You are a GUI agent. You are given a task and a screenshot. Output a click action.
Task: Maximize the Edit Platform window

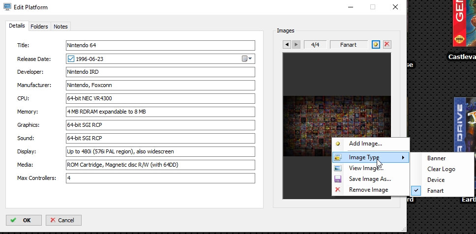373,7
